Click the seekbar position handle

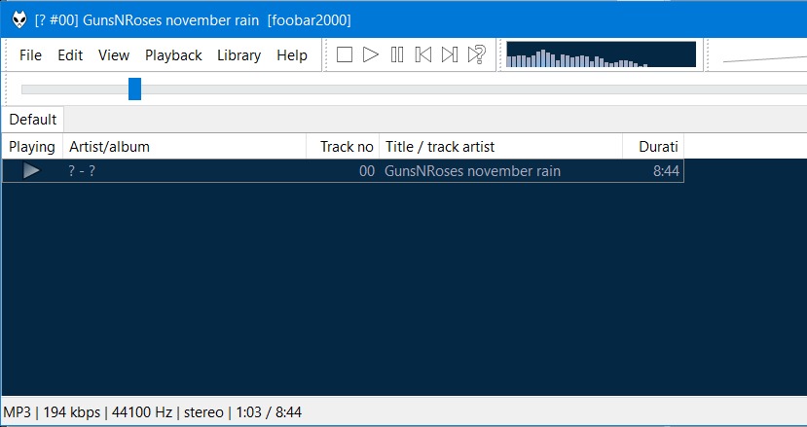[x=135, y=89]
